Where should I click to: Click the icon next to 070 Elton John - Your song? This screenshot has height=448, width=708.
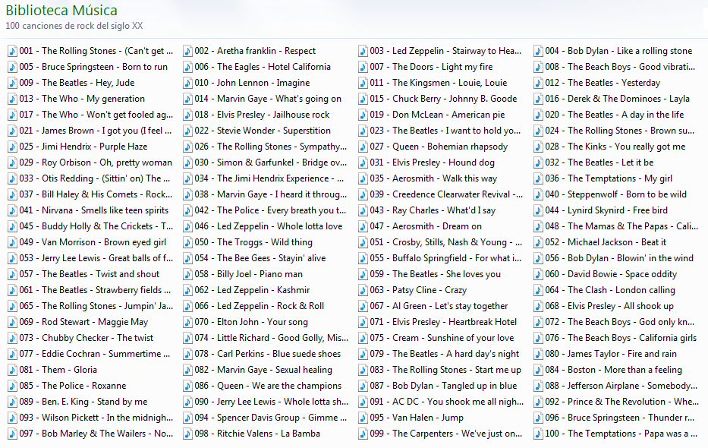click(x=188, y=323)
